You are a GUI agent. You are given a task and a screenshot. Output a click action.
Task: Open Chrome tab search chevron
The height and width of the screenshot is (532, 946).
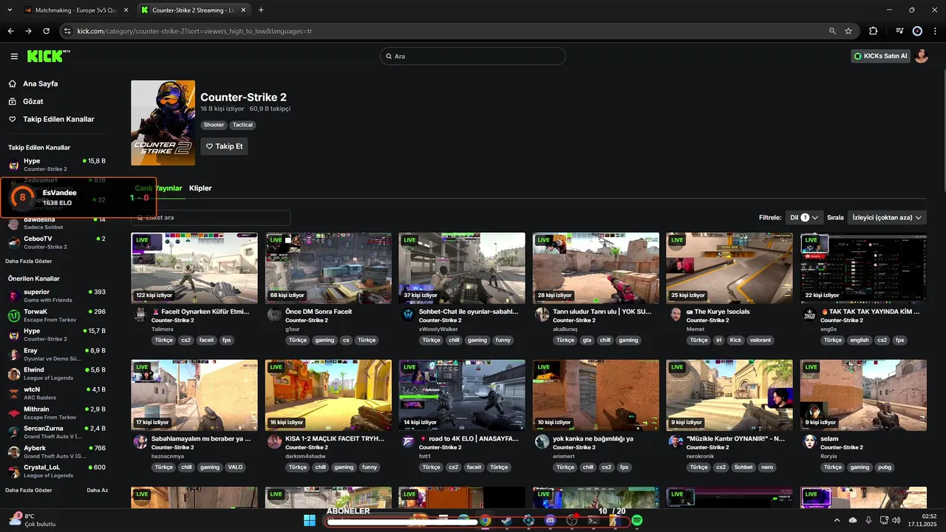click(x=9, y=10)
